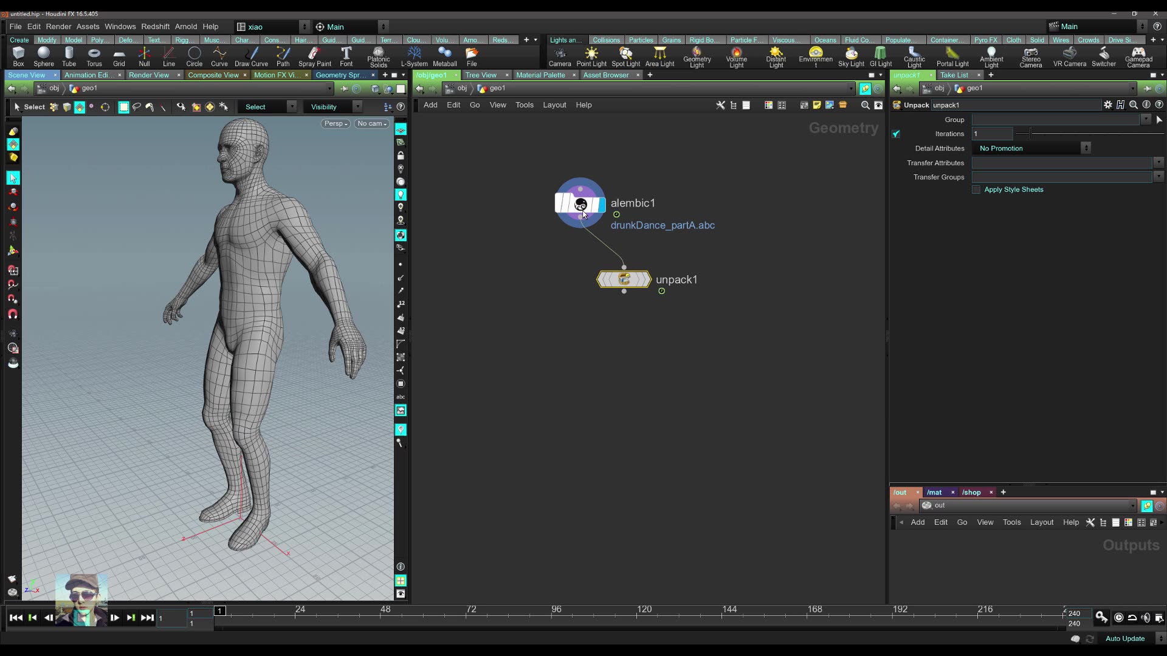Viewport: 1167px width, 656px height.
Task: Add an Area Light
Action: (659, 56)
